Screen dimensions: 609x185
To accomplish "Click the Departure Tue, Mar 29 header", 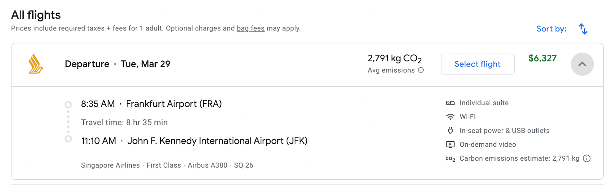I will coord(117,64).
